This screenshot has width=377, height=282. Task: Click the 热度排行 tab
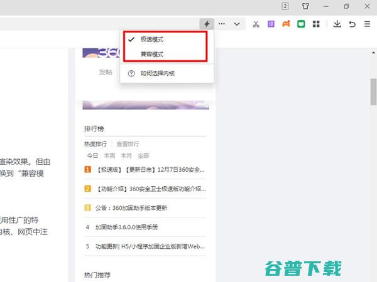click(x=96, y=144)
